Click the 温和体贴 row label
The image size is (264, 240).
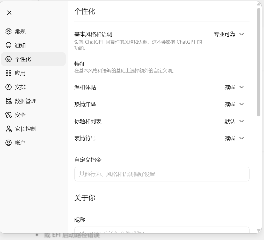[85, 87]
